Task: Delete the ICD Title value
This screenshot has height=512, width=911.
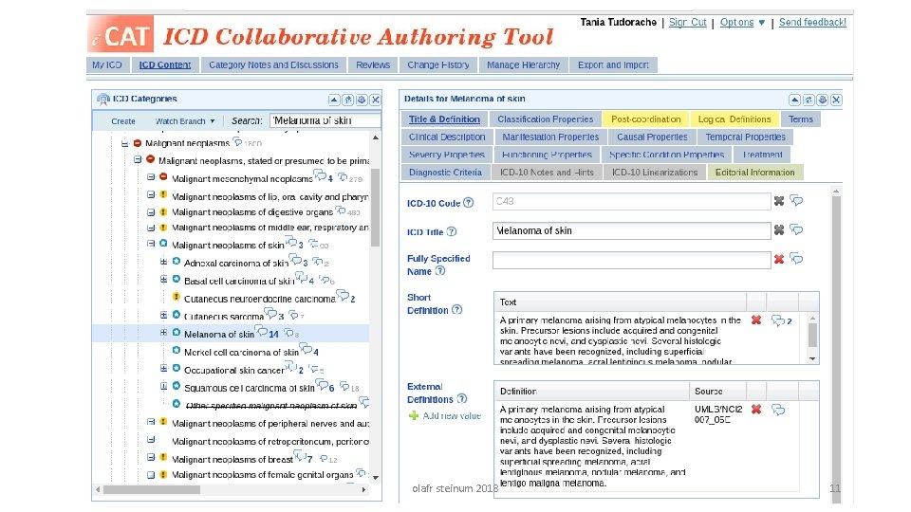Action: tap(779, 229)
